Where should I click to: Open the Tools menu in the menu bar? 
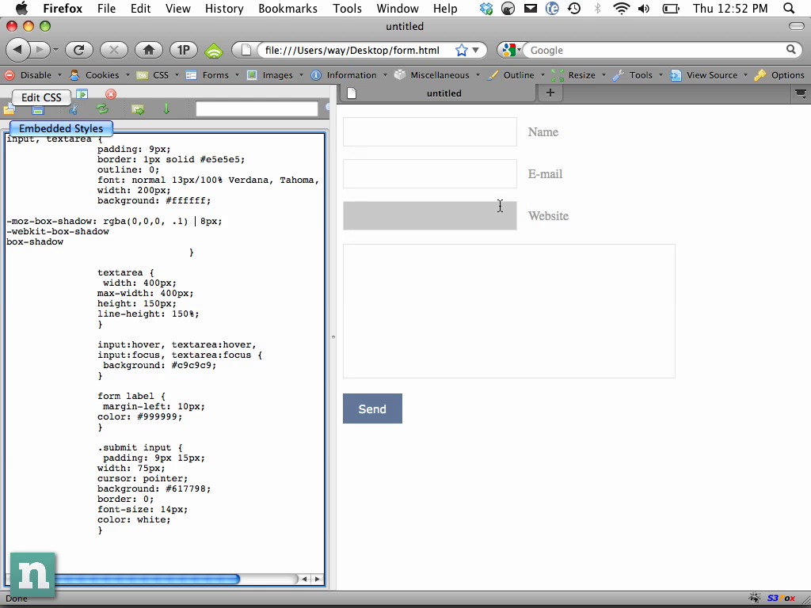(347, 8)
